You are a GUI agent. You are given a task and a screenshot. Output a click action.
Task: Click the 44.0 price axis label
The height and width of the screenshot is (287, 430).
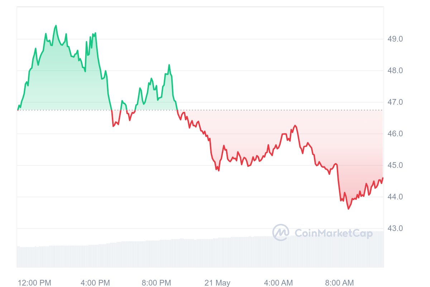395,197
